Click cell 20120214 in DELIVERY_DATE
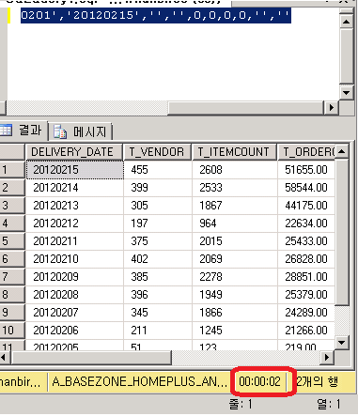Screen dimensions: 358x416 tap(75, 188)
